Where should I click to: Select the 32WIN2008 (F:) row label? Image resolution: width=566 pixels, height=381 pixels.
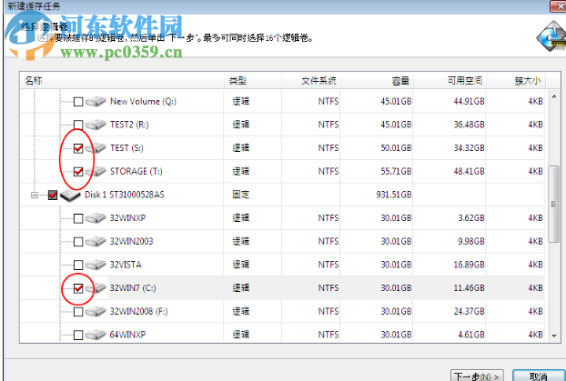(x=139, y=311)
